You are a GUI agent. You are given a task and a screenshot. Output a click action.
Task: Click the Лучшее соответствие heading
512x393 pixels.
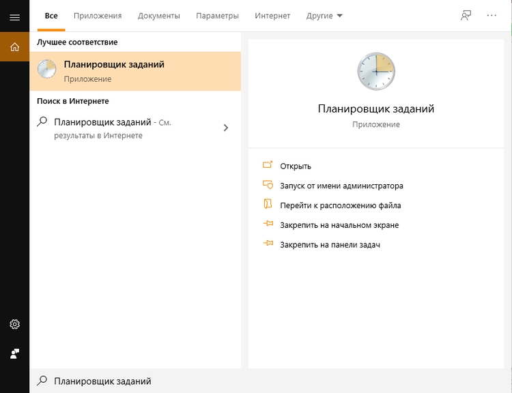pos(77,42)
